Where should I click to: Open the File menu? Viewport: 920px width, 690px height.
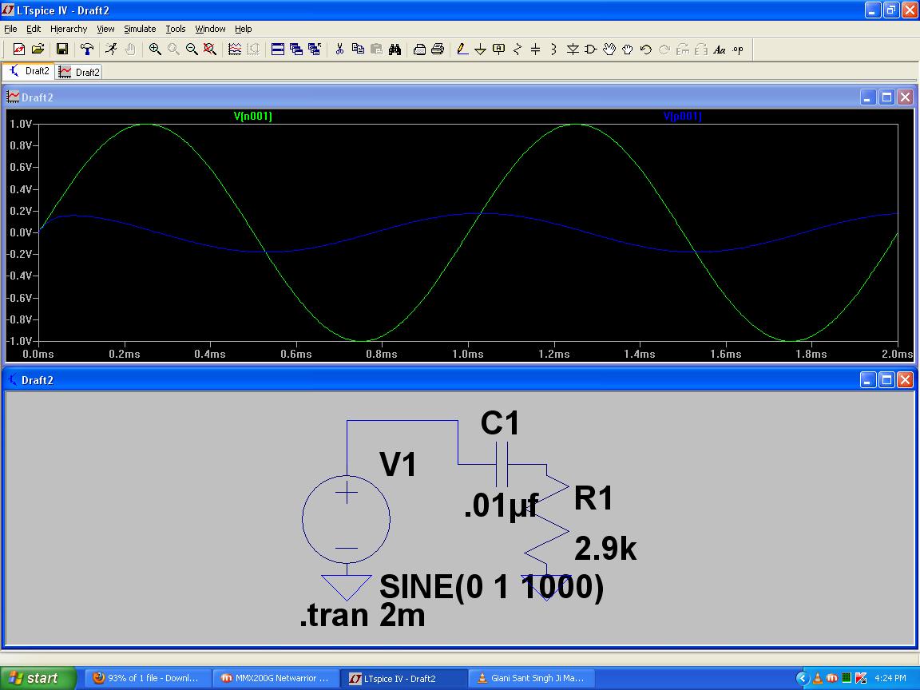pos(10,29)
